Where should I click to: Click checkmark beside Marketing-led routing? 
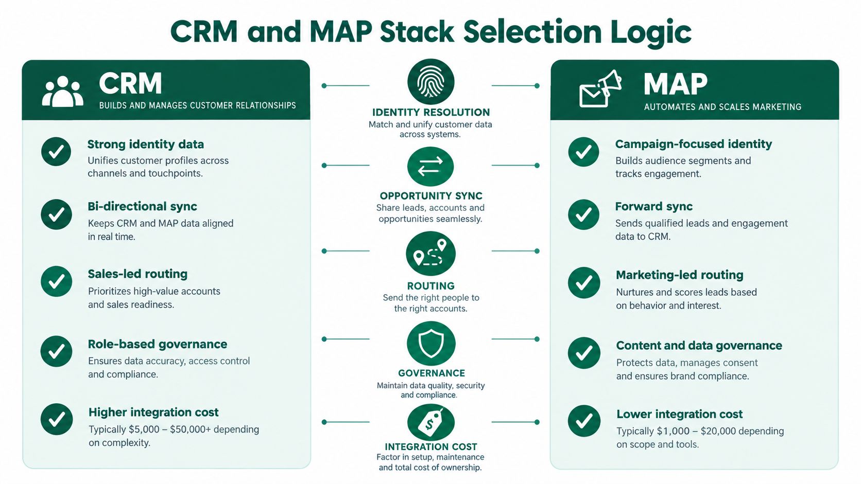click(x=584, y=282)
